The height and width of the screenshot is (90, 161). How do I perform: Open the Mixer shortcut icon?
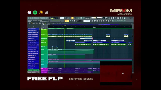tap(99, 21)
